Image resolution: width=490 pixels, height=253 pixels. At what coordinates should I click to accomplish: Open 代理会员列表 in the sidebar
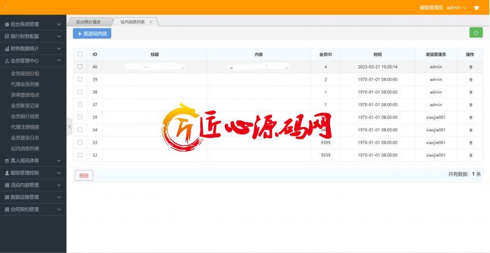click(x=25, y=84)
